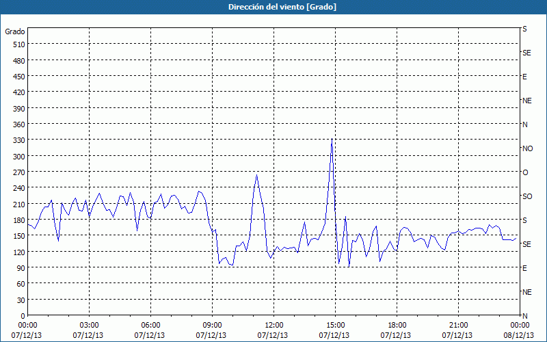Click the 210 value on the left axis

click(x=19, y=204)
